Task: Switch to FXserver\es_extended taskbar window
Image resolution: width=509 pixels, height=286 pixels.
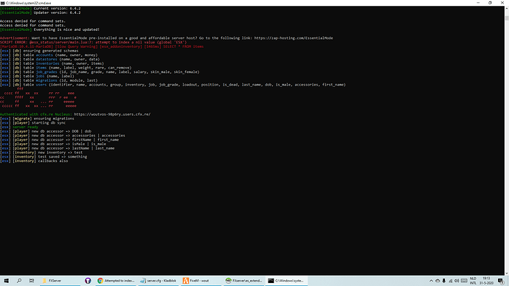Action: (243, 281)
